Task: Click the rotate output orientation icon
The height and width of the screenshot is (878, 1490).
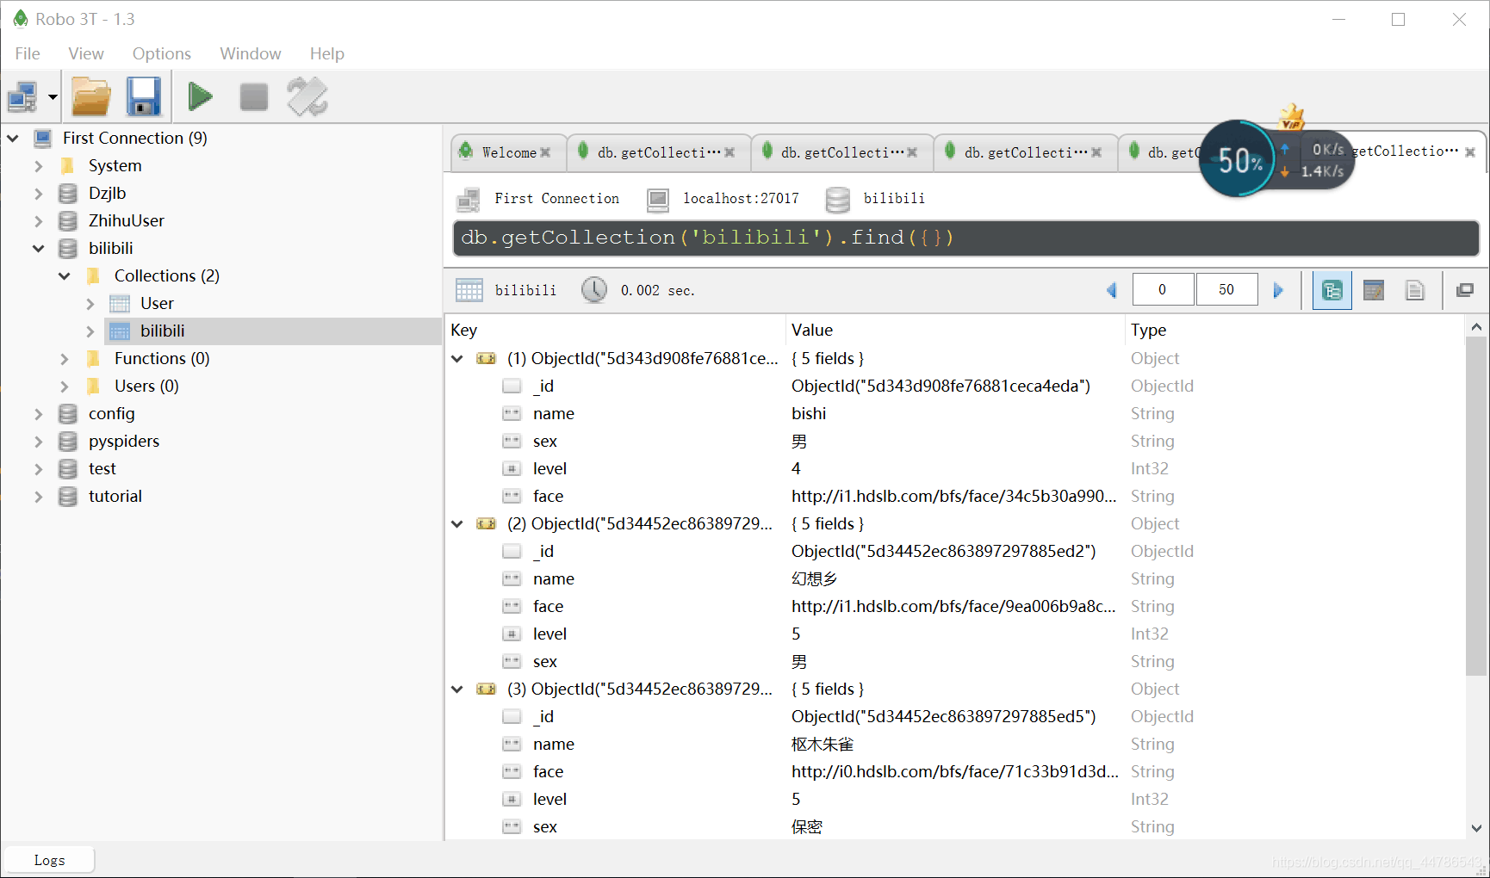Action: coord(307,96)
